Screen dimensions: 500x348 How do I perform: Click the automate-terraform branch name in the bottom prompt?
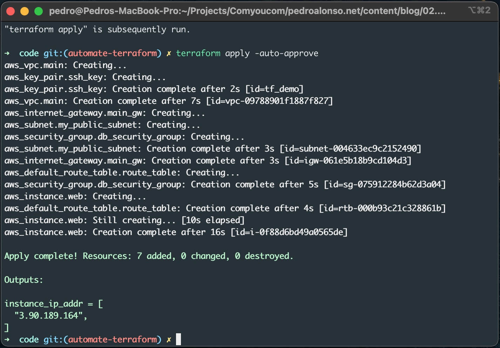[x=112, y=340]
